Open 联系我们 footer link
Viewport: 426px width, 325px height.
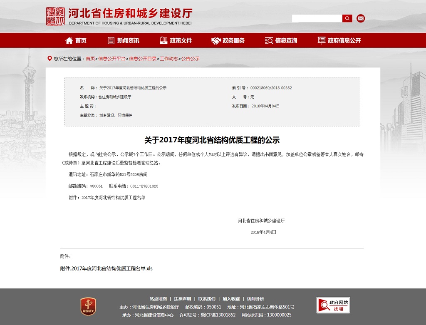[207, 299]
